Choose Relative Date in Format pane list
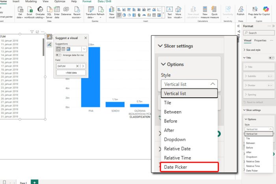The image size is (276, 184). 259,162
